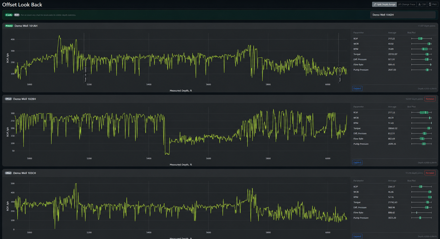Remove the Demo Well 103CH offset

click(x=430, y=173)
